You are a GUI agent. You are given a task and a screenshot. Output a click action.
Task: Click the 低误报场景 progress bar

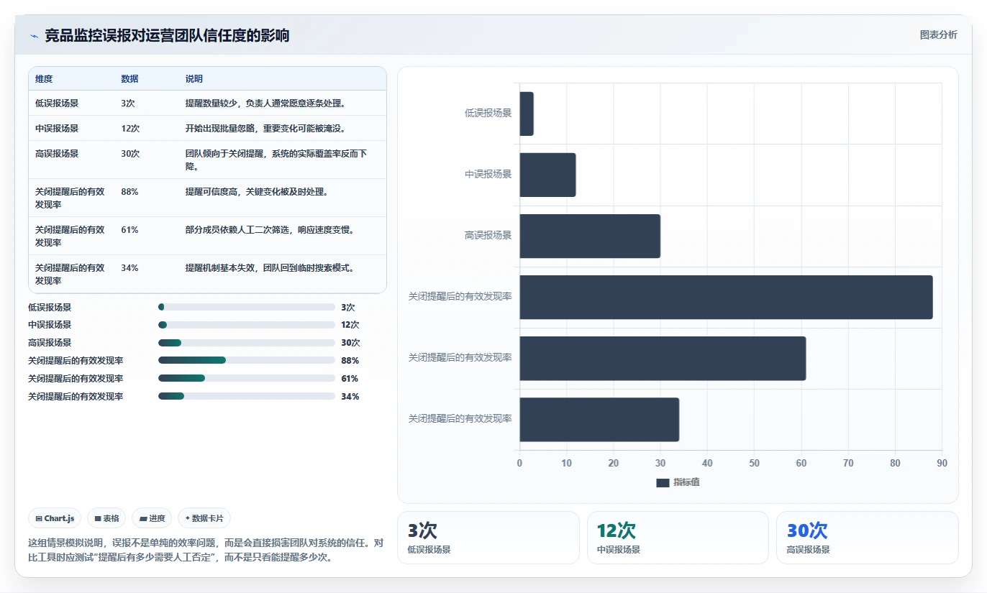(x=247, y=307)
